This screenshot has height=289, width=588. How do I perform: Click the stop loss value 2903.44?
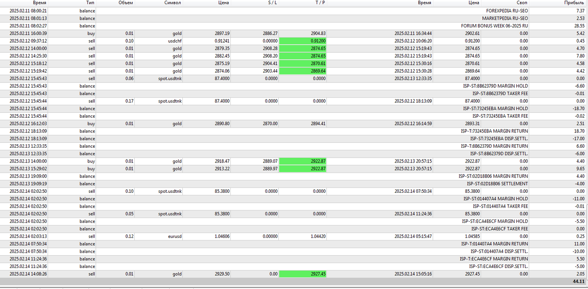[x=270, y=71]
